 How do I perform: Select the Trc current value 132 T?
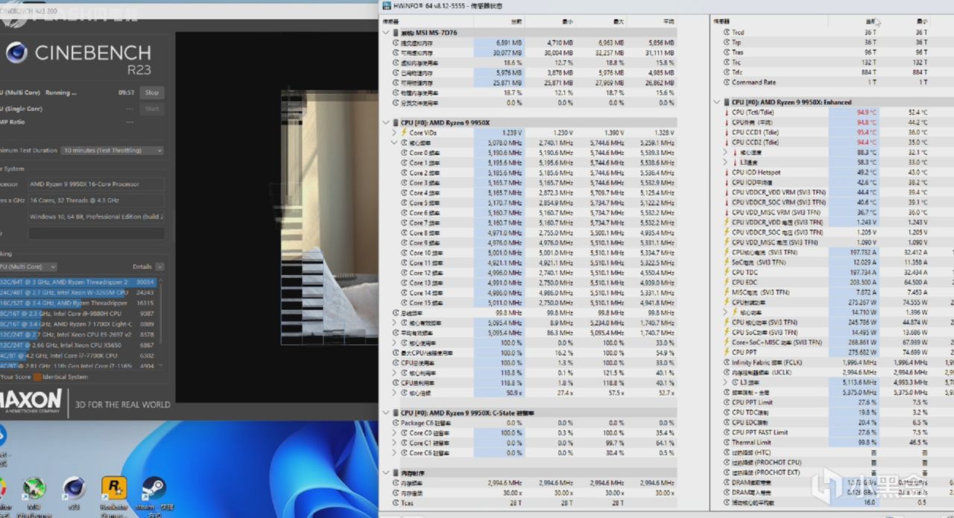coord(871,62)
